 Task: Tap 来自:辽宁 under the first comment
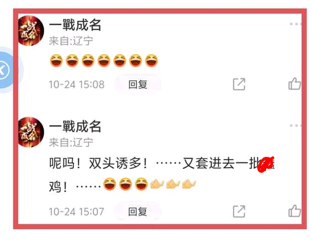click(71, 41)
